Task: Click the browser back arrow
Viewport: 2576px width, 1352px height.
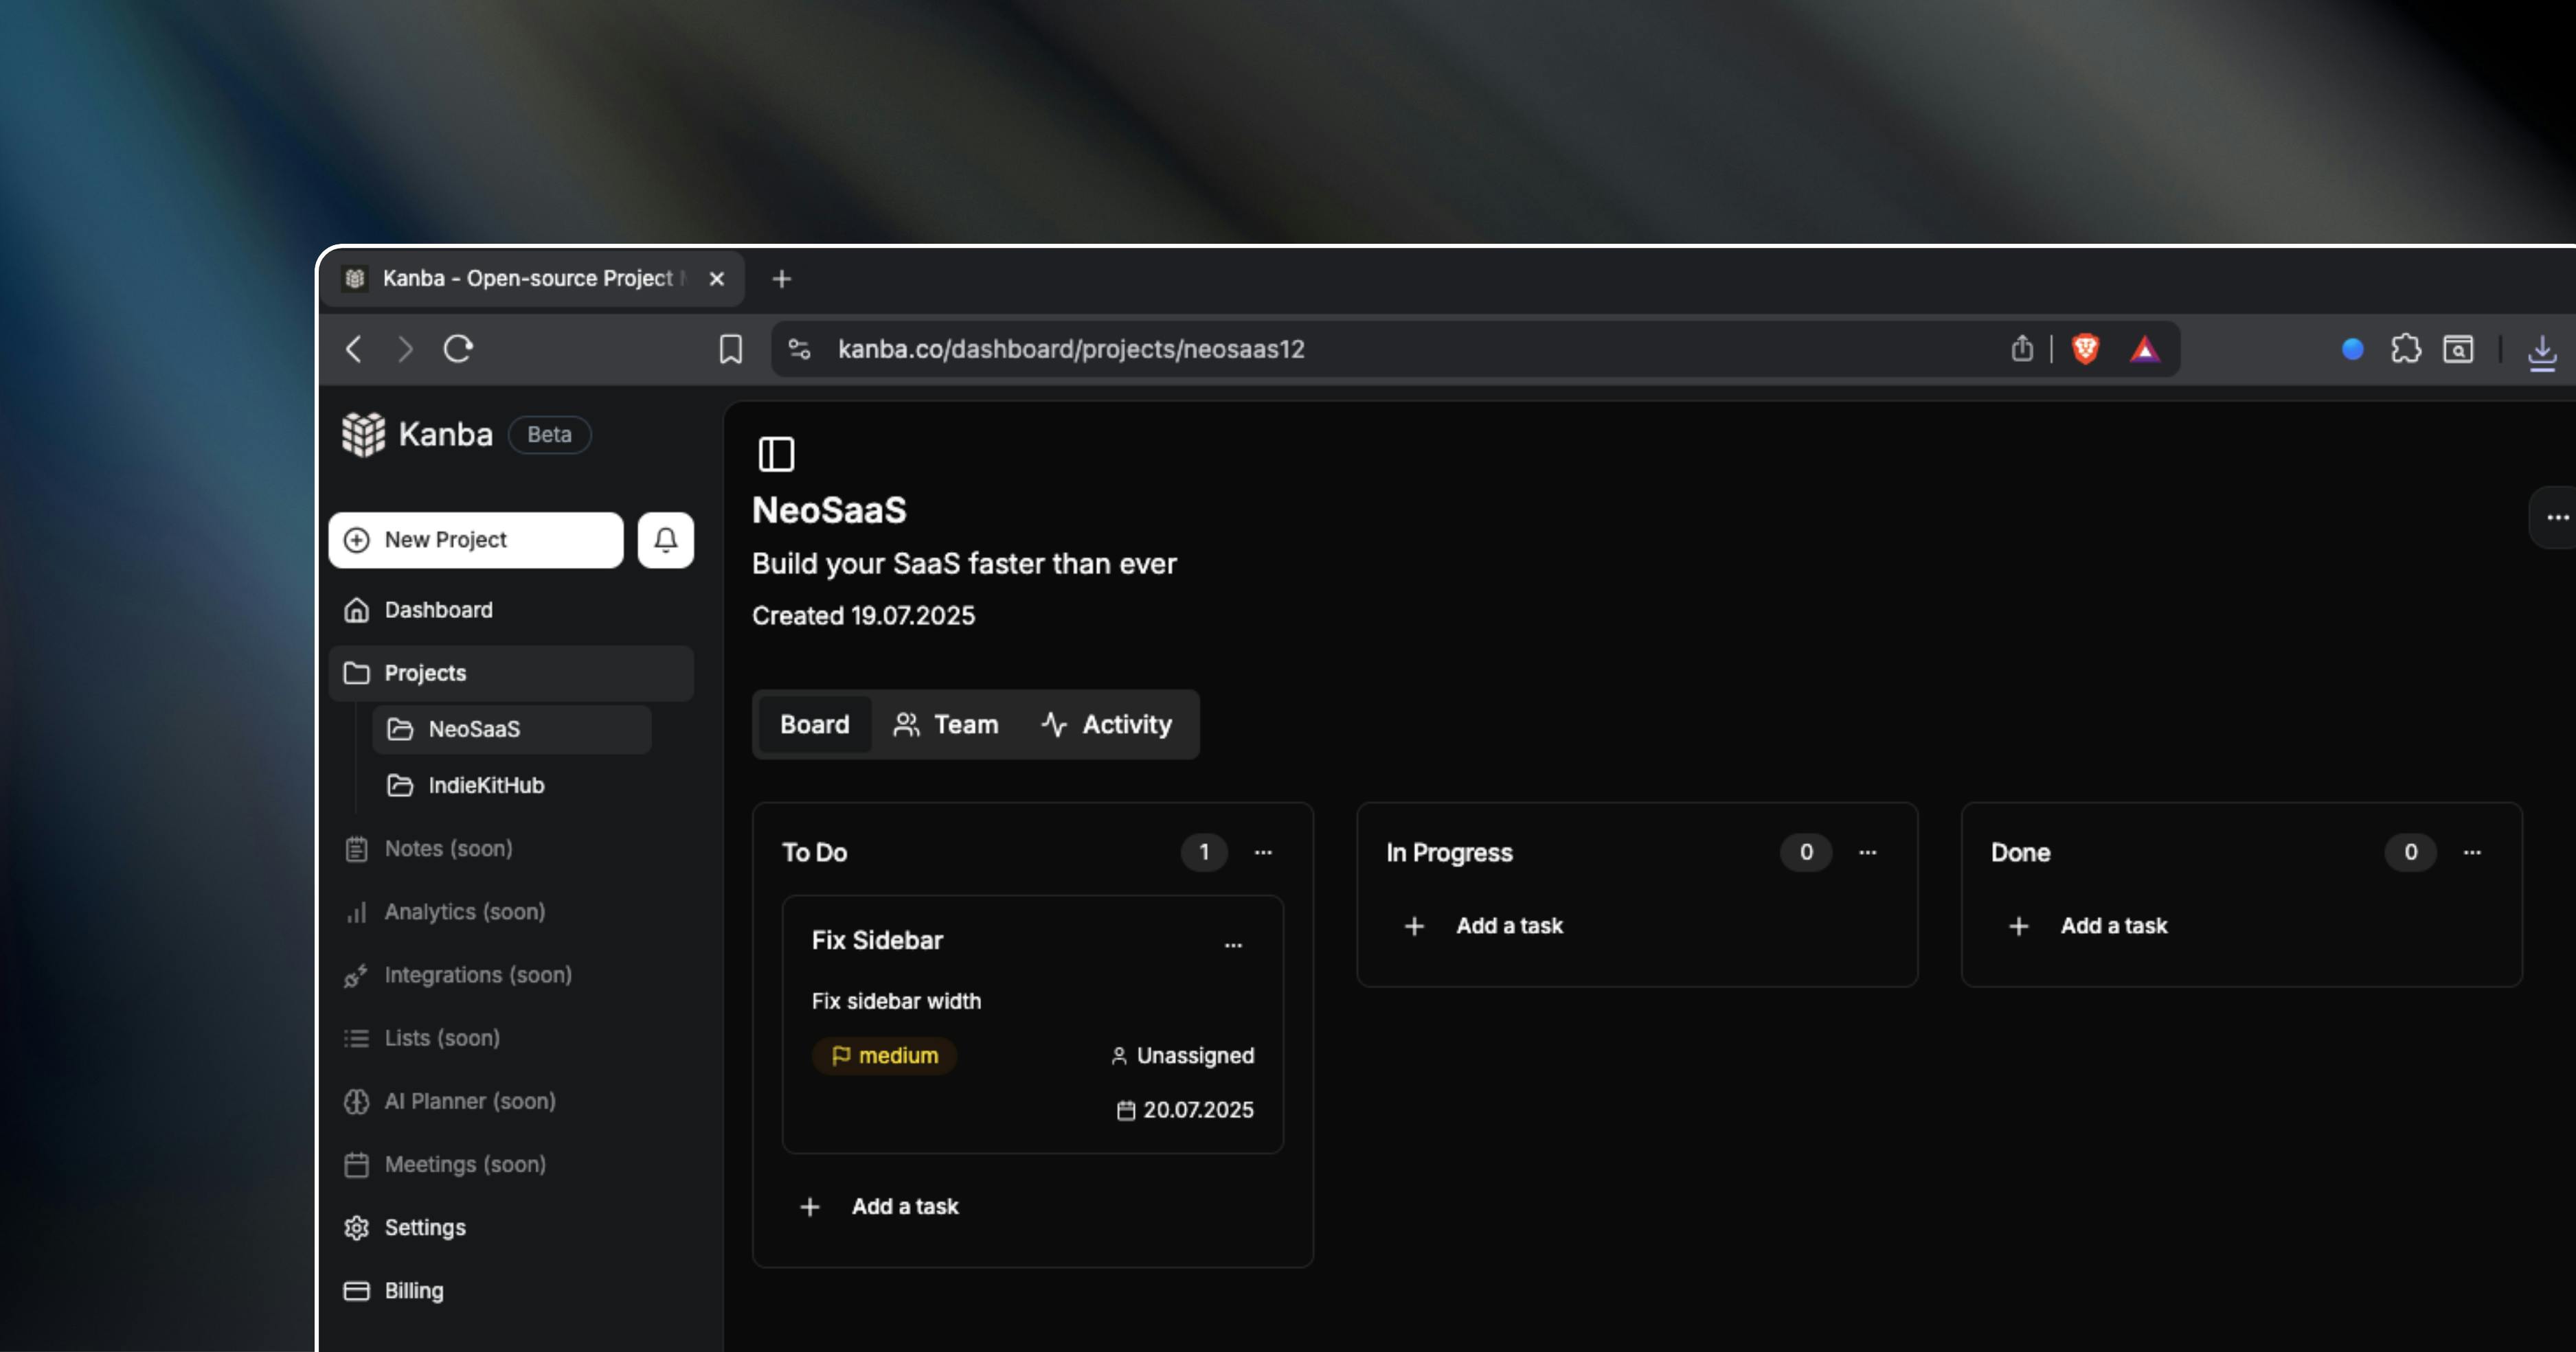Action: [354, 349]
